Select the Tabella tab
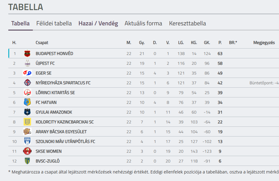The height and width of the screenshot is (181, 279). point(20,23)
